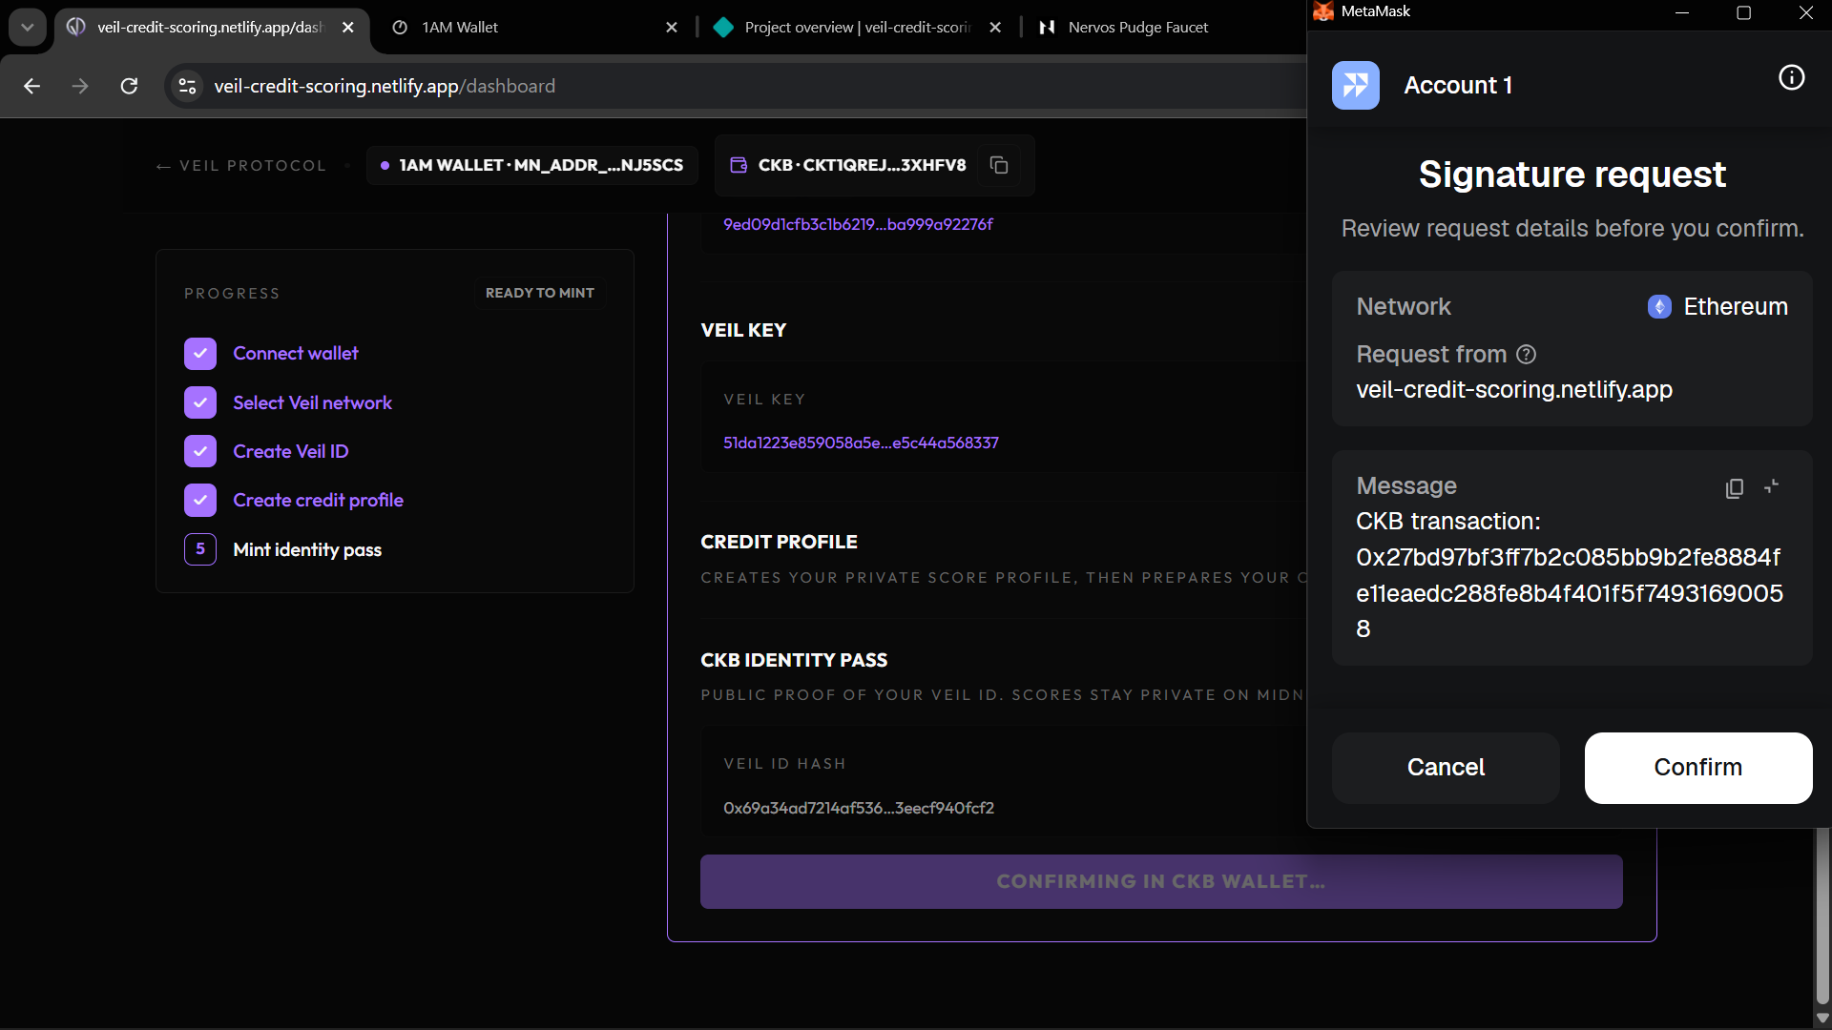Click the Account 1 name
The image size is (1832, 1030).
coord(1458,86)
